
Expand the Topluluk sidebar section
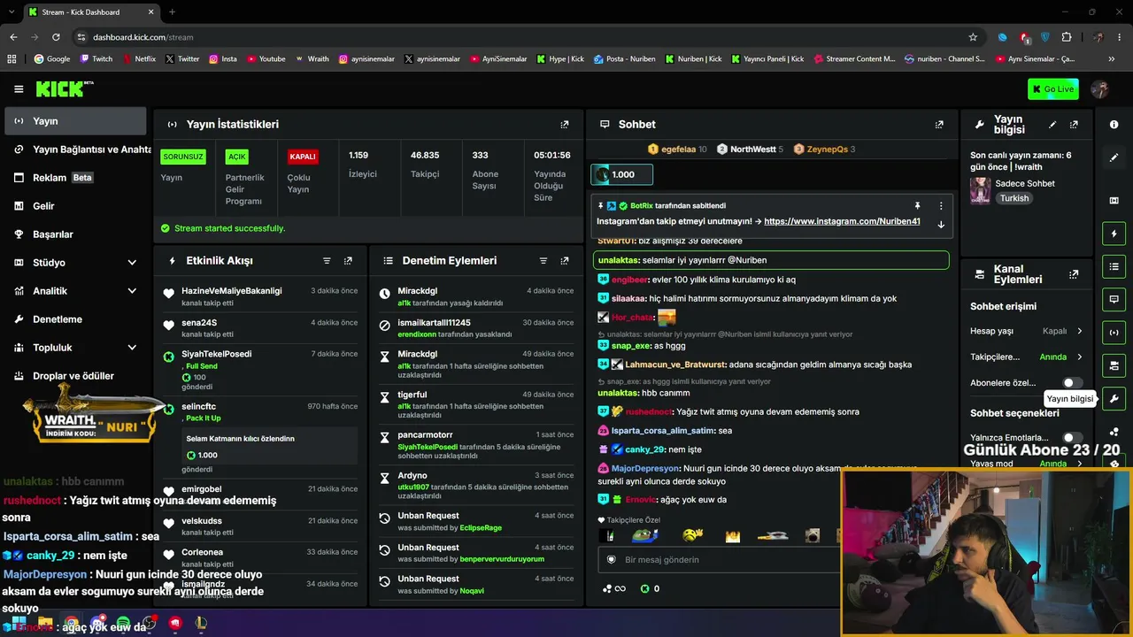tap(132, 348)
